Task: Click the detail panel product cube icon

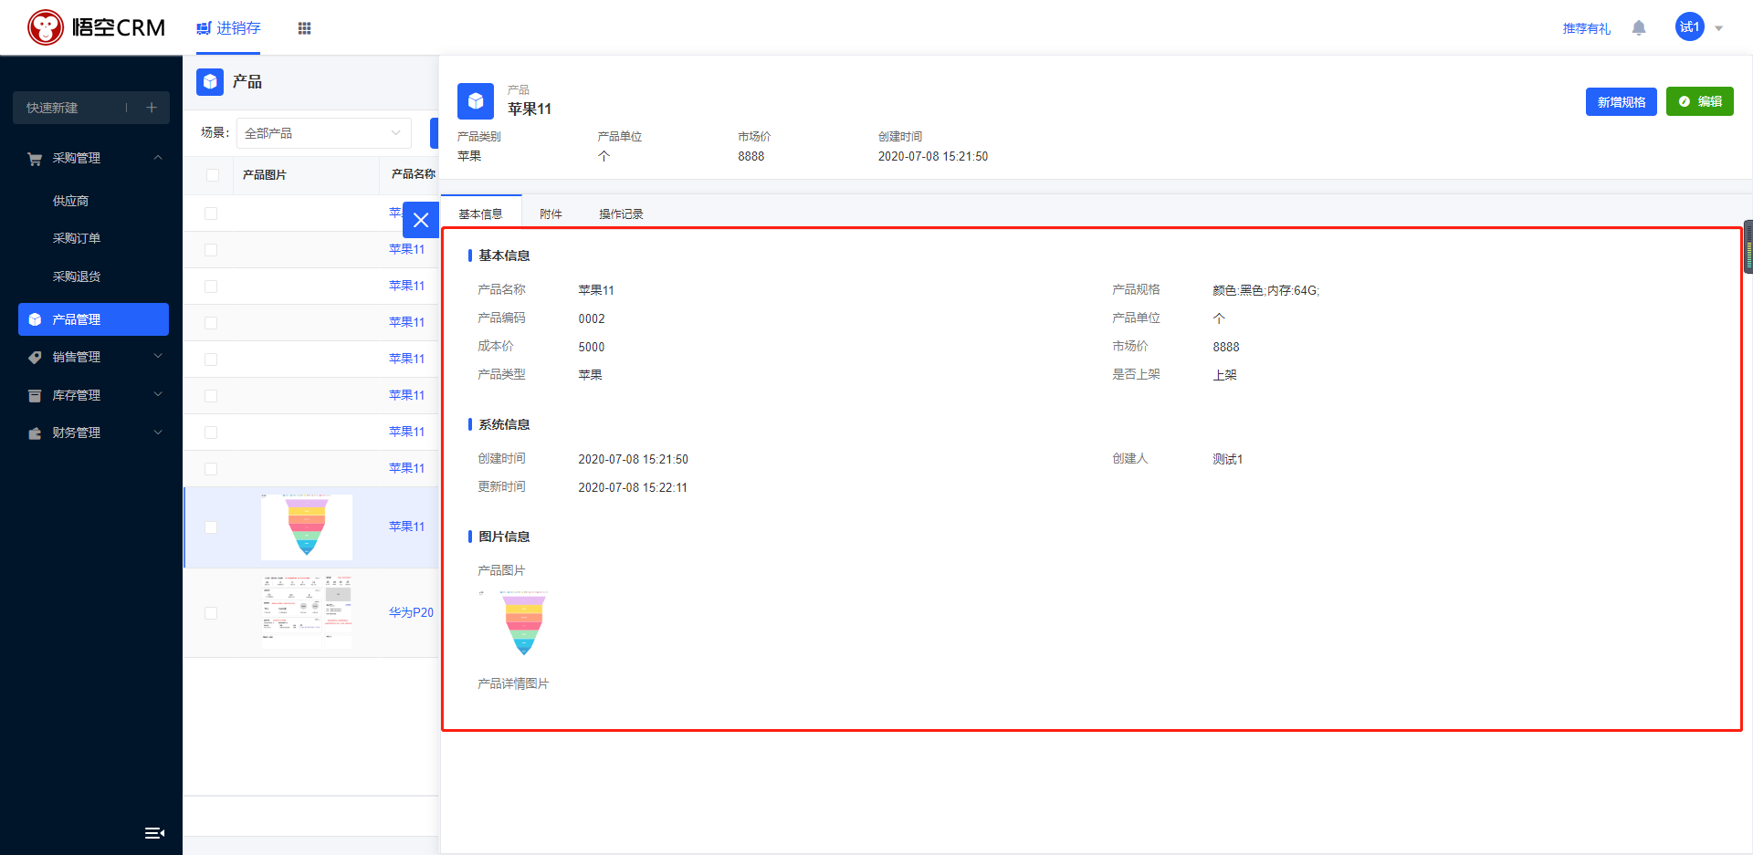Action: tap(476, 101)
